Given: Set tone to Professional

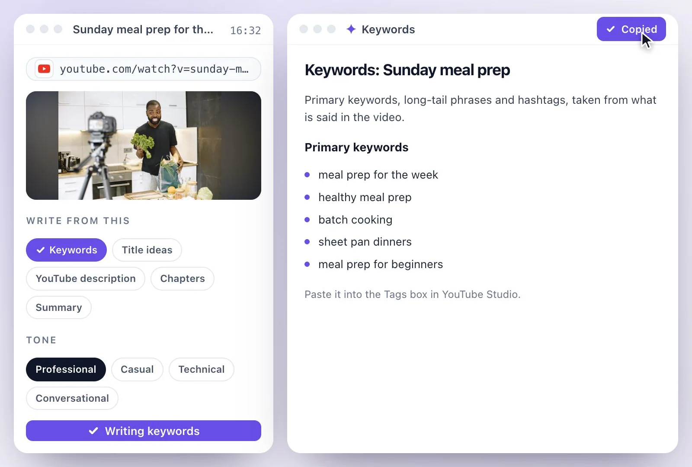Looking at the screenshot, I should (x=66, y=369).
